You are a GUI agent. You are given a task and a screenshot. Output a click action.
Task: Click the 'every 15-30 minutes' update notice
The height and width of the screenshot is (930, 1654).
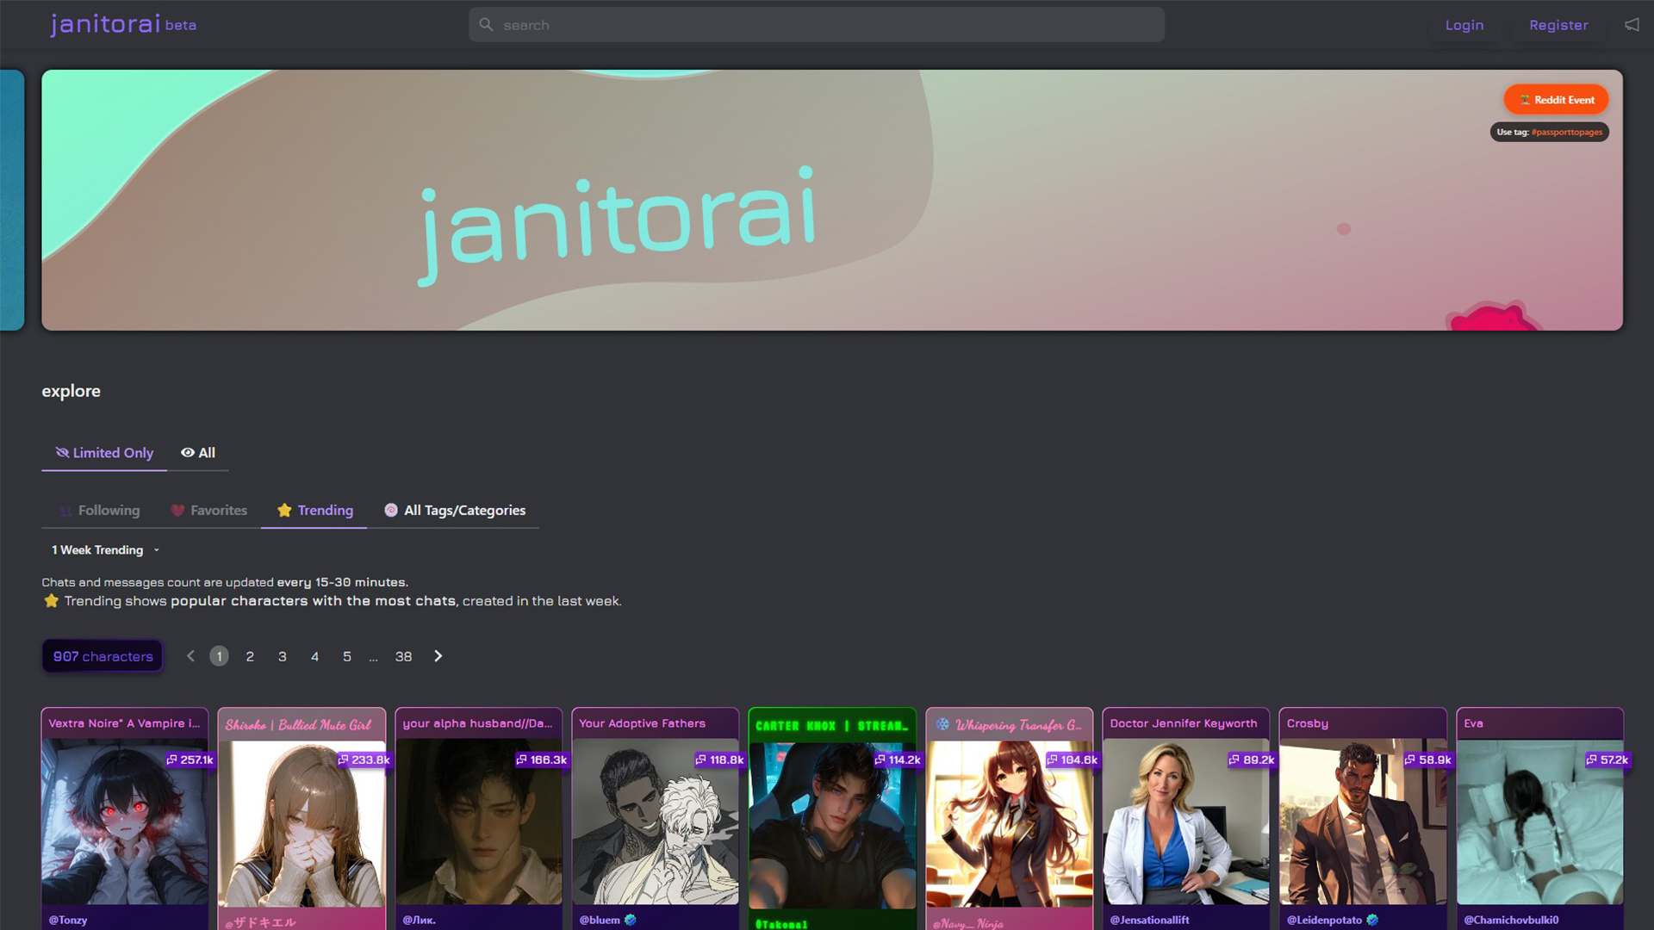[x=343, y=582]
